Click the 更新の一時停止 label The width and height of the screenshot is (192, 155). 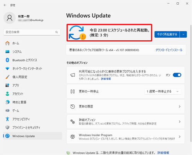(x=89, y=91)
